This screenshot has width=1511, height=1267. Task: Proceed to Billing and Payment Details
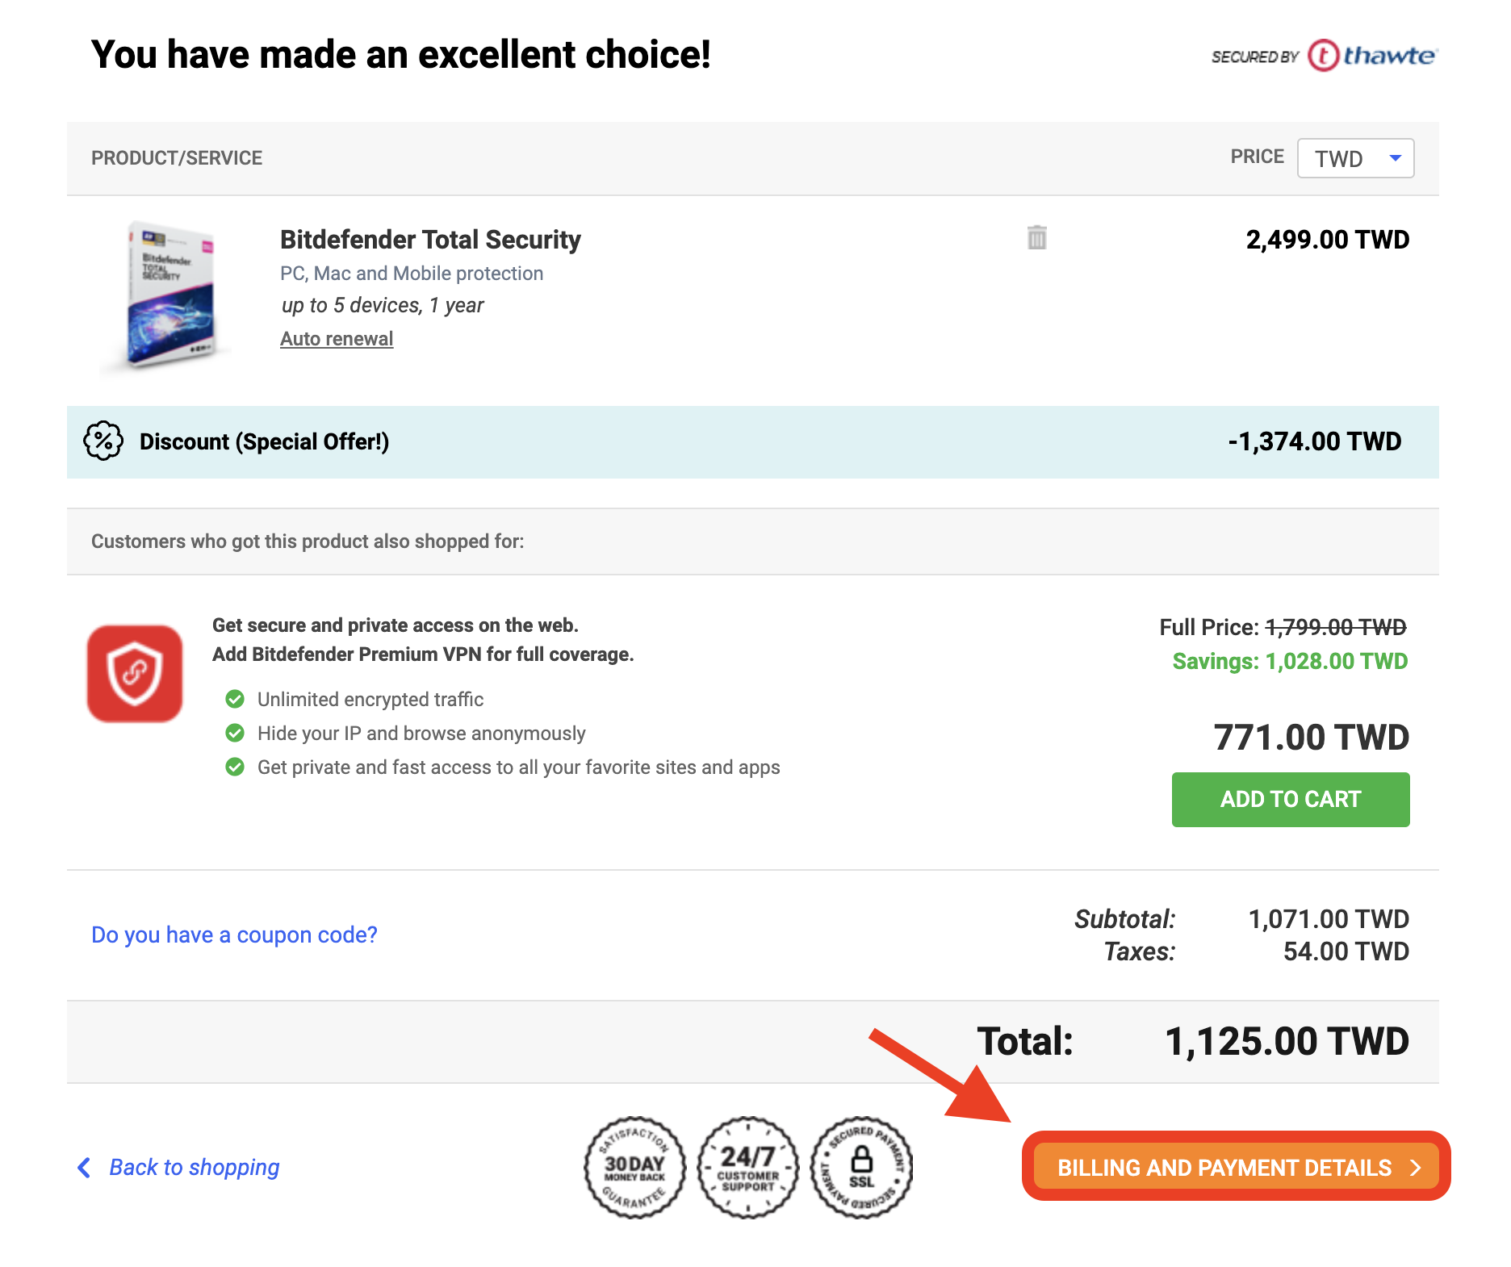(1236, 1167)
